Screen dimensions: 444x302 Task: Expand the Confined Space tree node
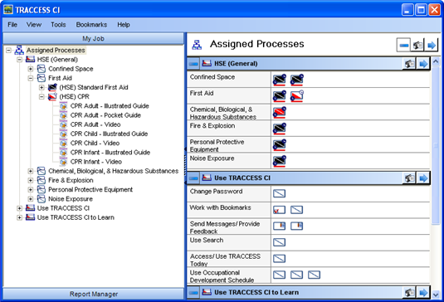coord(31,69)
